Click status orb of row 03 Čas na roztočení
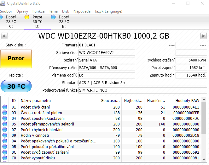The image size is (209, 165). point(5,113)
